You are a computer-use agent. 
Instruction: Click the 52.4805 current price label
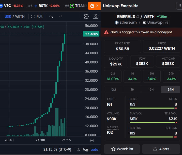91,34
